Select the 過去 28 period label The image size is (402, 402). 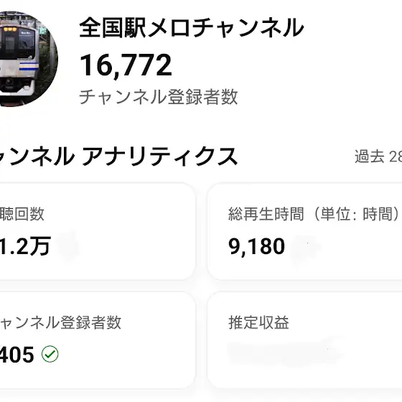[378, 156]
